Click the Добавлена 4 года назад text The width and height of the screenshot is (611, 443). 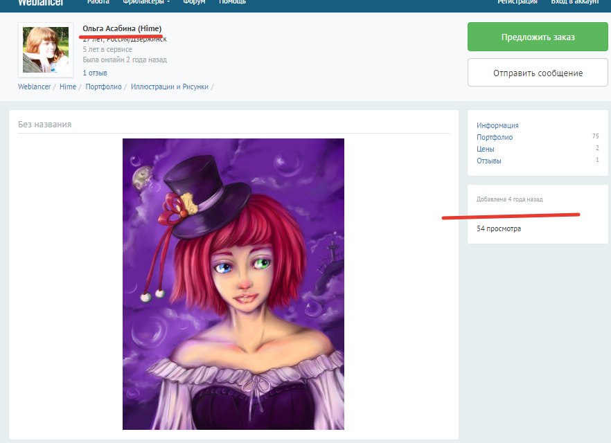tap(510, 199)
